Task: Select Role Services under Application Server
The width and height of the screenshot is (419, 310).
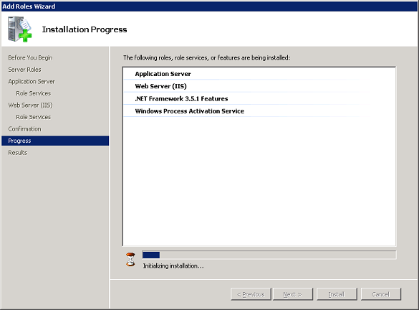Action: [34, 93]
